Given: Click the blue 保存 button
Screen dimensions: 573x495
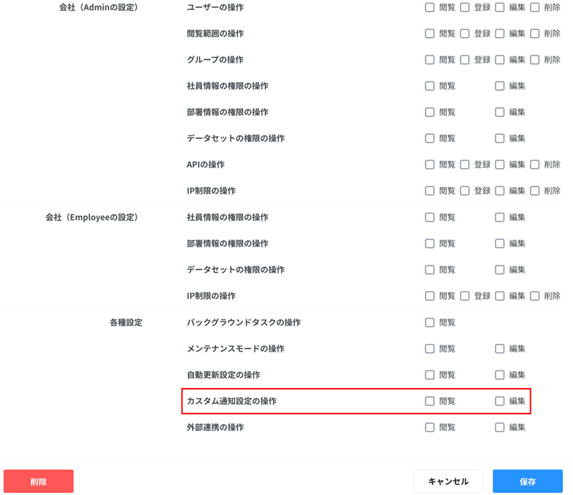Looking at the screenshot, I should click(527, 482).
